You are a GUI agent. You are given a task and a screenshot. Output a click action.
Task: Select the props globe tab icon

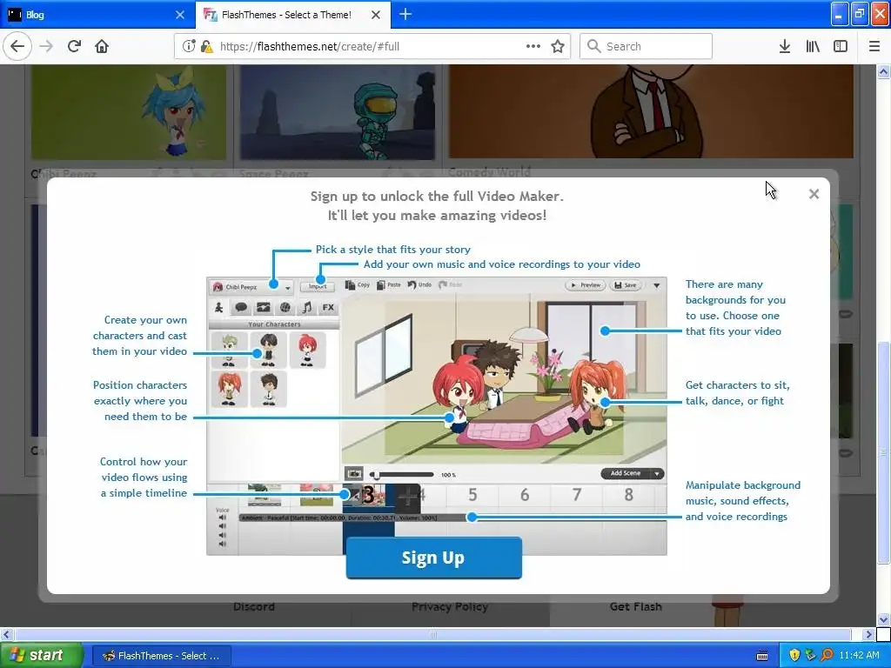285,307
